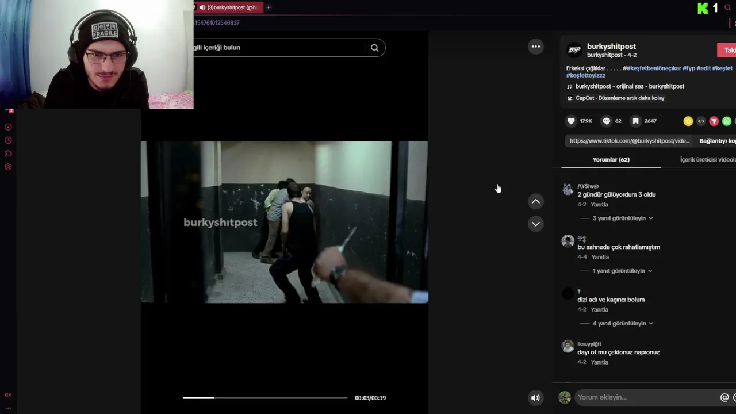Screen dimensions: 736x414
Task: Click the comment 'bu sahnede çok rahatlamıştım'
Action: (619, 247)
